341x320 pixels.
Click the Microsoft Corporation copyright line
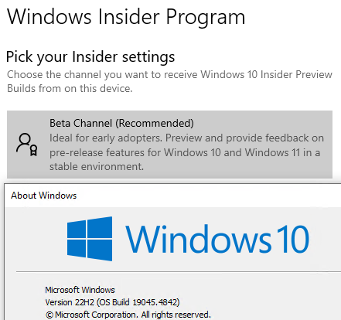pos(128,315)
